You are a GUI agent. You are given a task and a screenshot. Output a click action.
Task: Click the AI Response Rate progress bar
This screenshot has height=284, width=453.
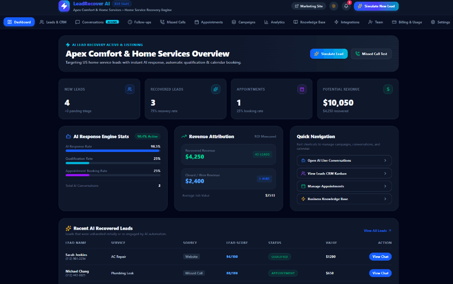coord(113,151)
